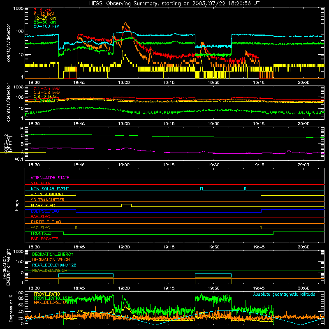The width and height of the screenshot is (329, 329).
Task: Click the A0.1 GOES class tick label
Action: tap(19, 159)
